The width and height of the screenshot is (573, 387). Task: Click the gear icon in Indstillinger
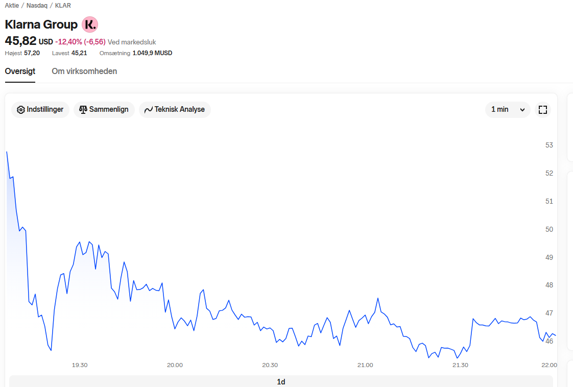pyautogui.click(x=21, y=110)
